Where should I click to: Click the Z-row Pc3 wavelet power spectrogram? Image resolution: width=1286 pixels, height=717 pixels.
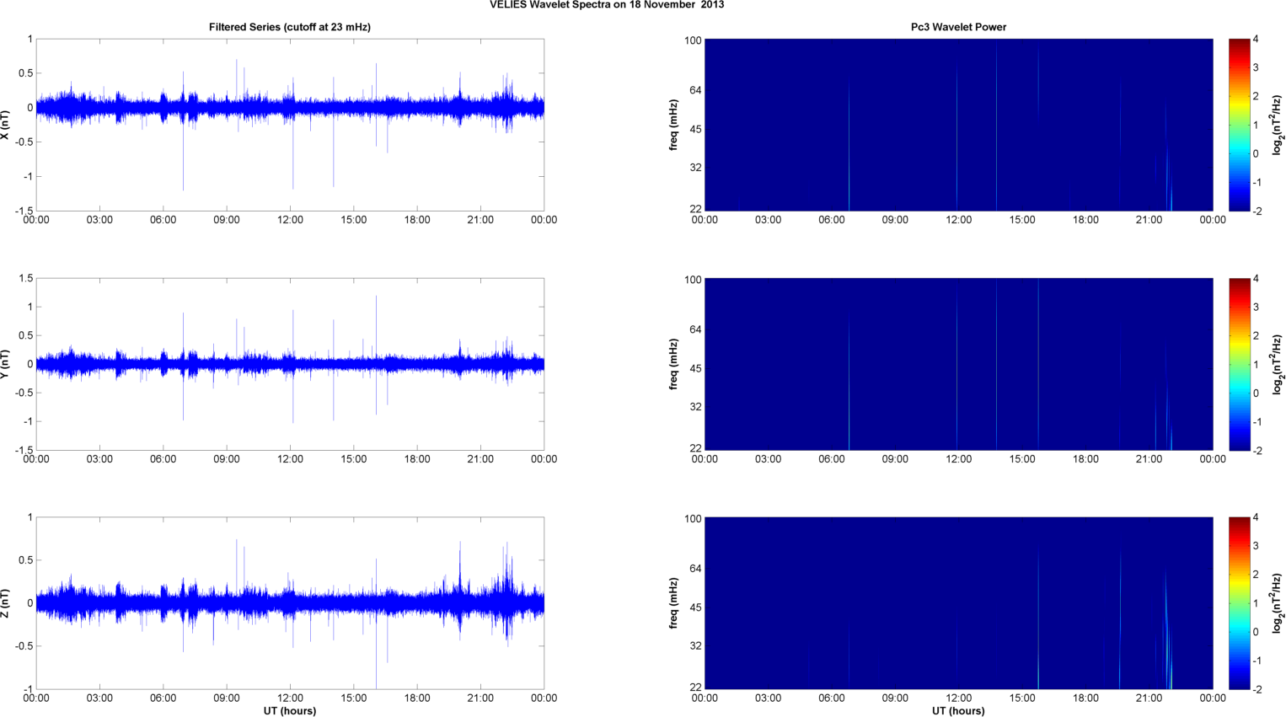(x=958, y=603)
